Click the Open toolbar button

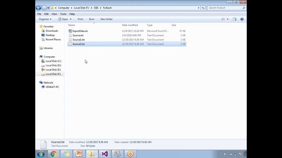(x=63, y=19)
